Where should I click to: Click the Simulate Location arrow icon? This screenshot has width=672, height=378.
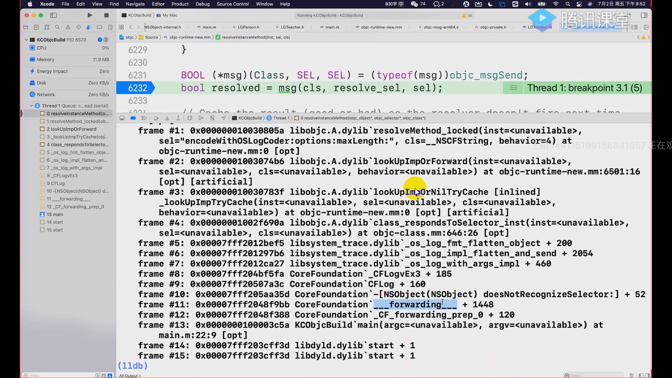click(x=223, y=118)
